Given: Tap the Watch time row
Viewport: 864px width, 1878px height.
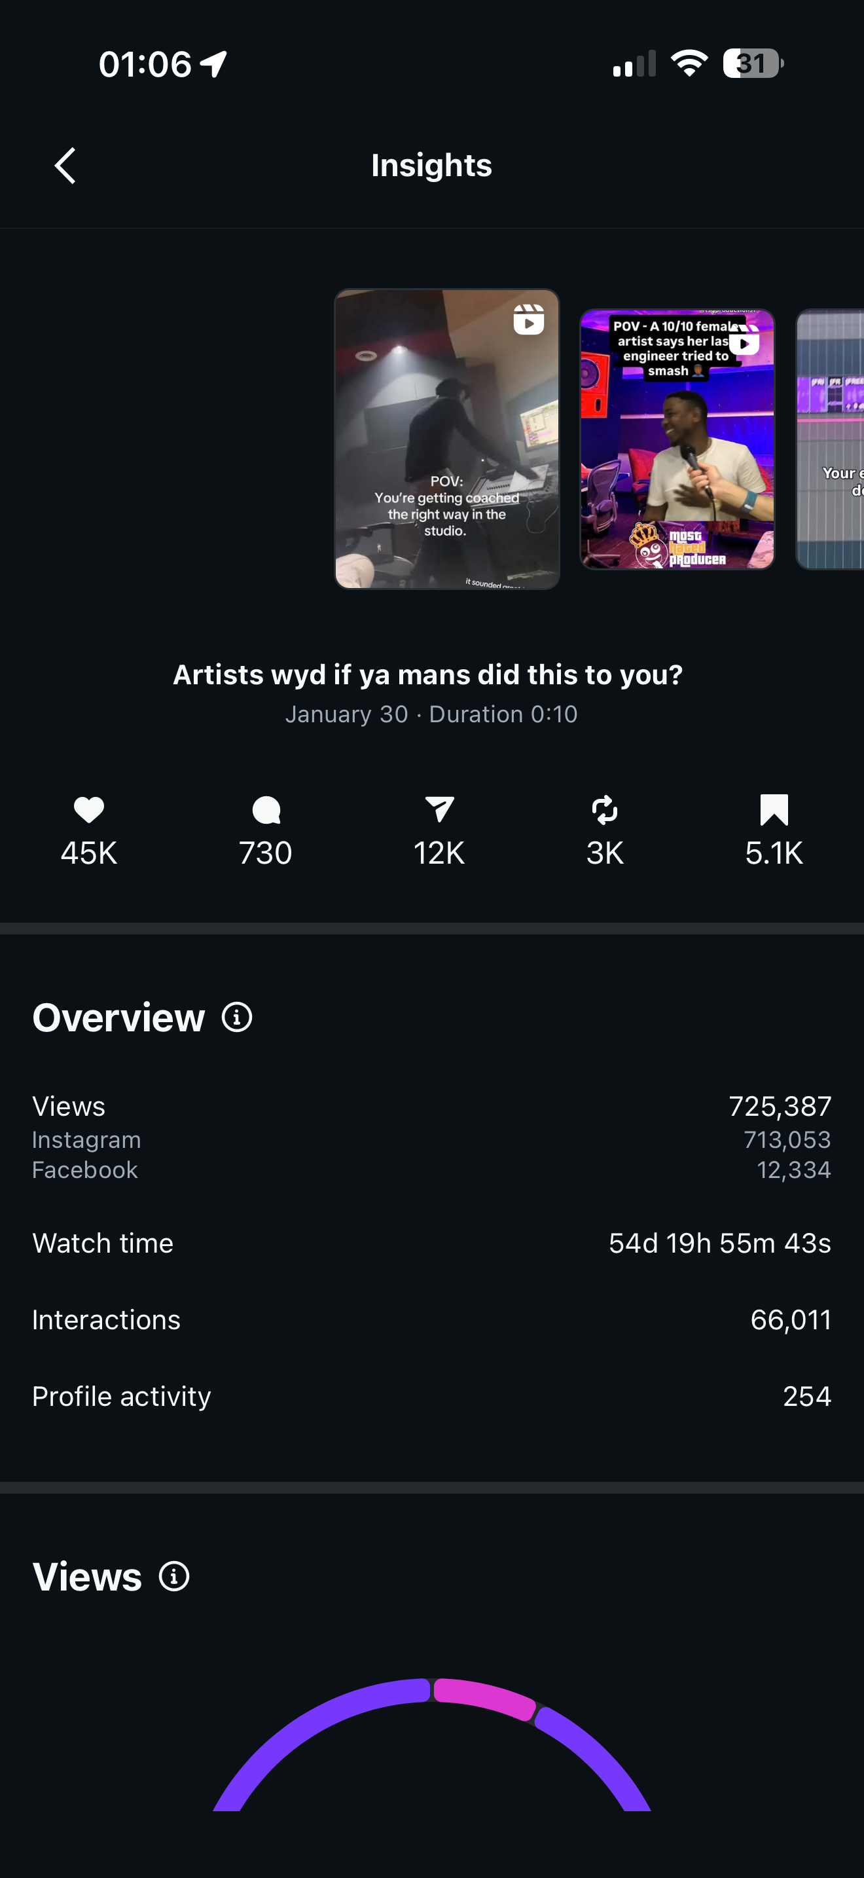Looking at the screenshot, I should point(431,1243).
